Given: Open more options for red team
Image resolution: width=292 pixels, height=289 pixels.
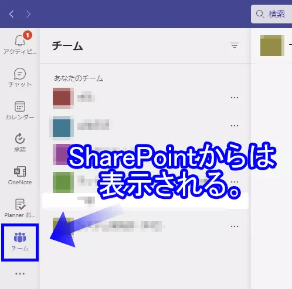Looking at the screenshot, I should [235, 98].
